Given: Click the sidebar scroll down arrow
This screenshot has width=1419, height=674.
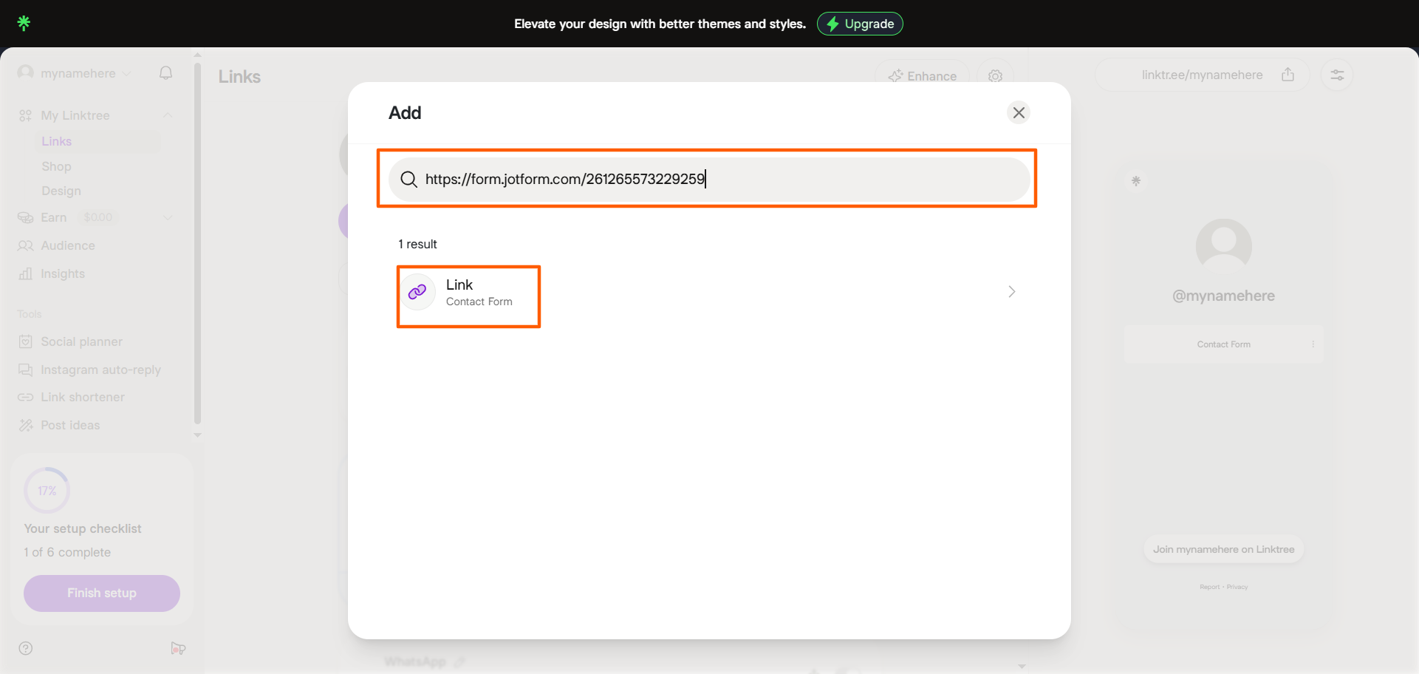Looking at the screenshot, I should 197,435.
